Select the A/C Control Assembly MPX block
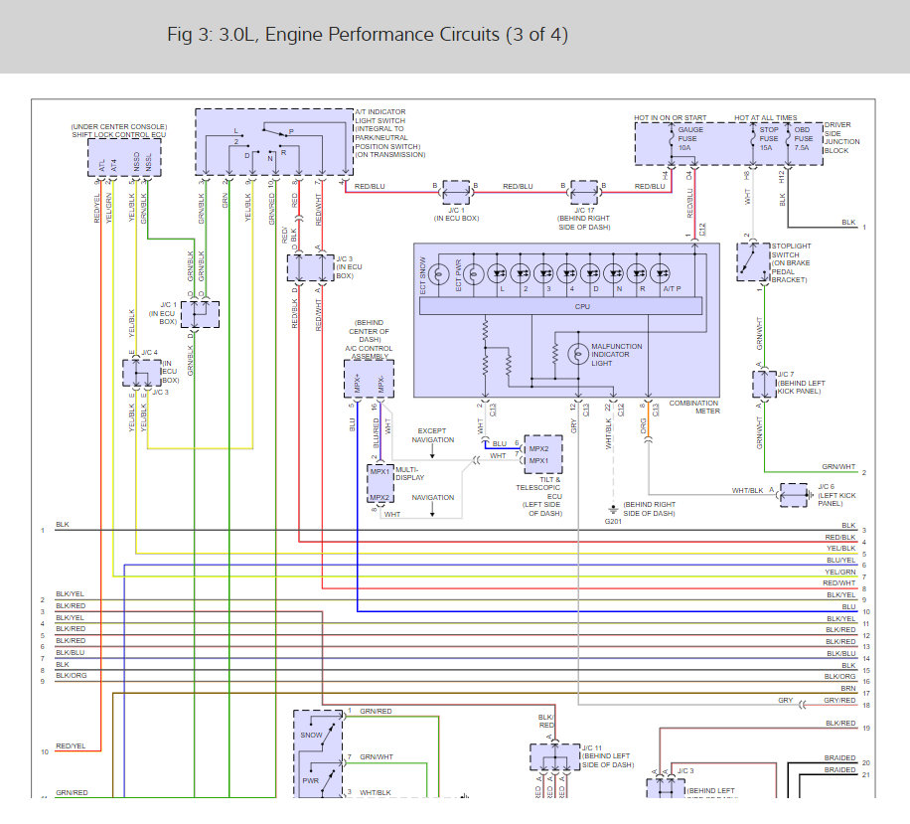 tap(370, 378)
